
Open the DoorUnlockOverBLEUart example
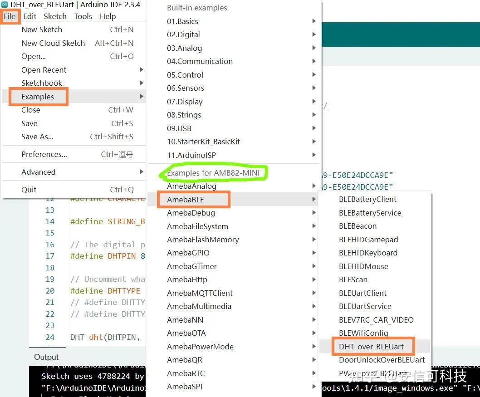(375, 360)
